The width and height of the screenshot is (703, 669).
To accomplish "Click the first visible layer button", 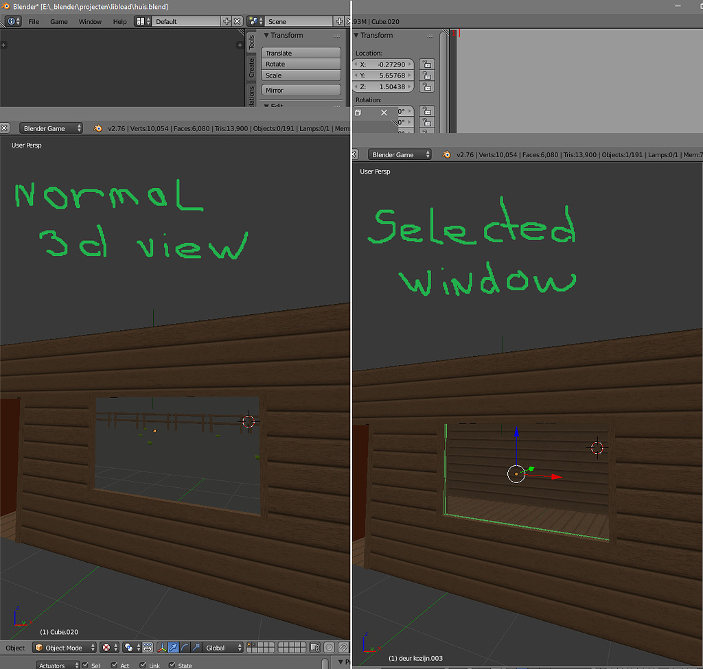I will click(250, 645).
